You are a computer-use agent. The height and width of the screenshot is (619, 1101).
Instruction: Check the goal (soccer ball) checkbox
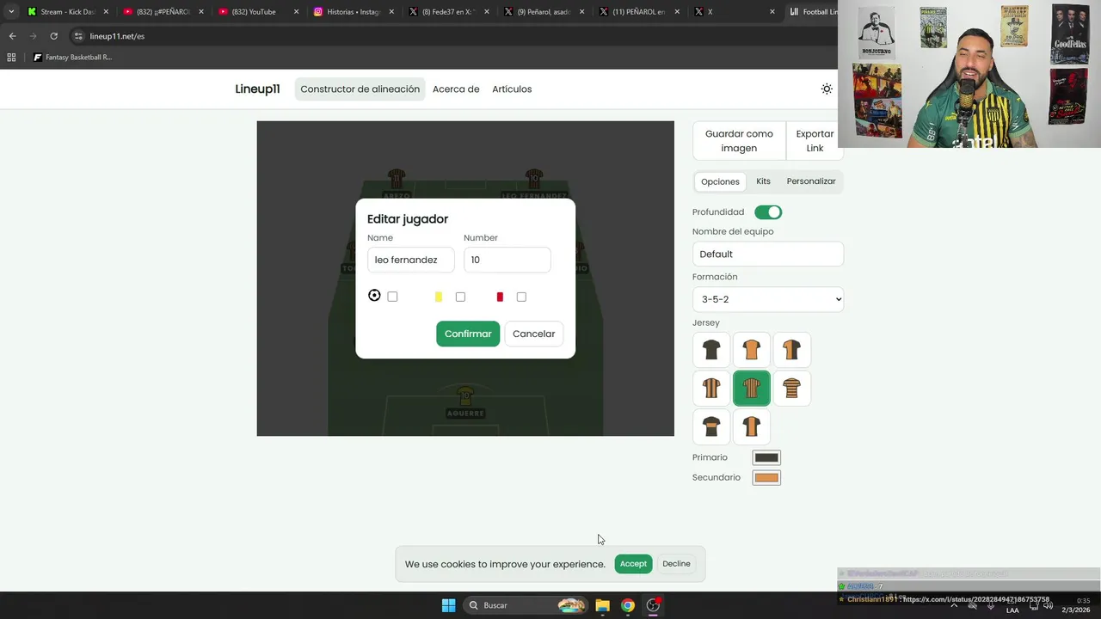392,297
